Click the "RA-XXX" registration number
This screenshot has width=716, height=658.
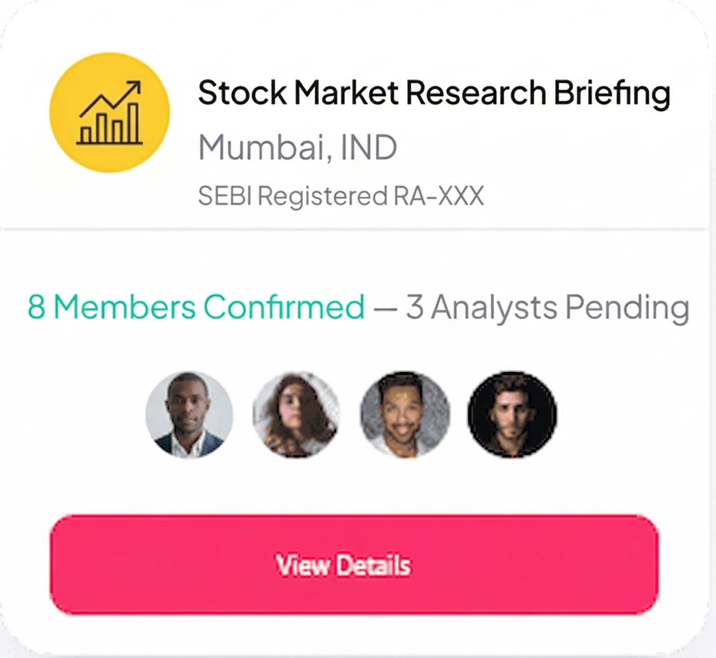[438, 196]
